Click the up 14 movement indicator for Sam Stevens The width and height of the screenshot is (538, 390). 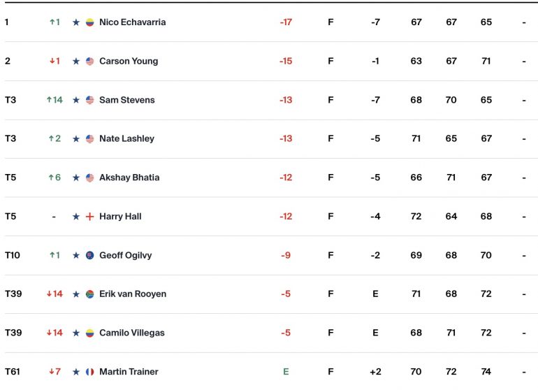(54, 100)
